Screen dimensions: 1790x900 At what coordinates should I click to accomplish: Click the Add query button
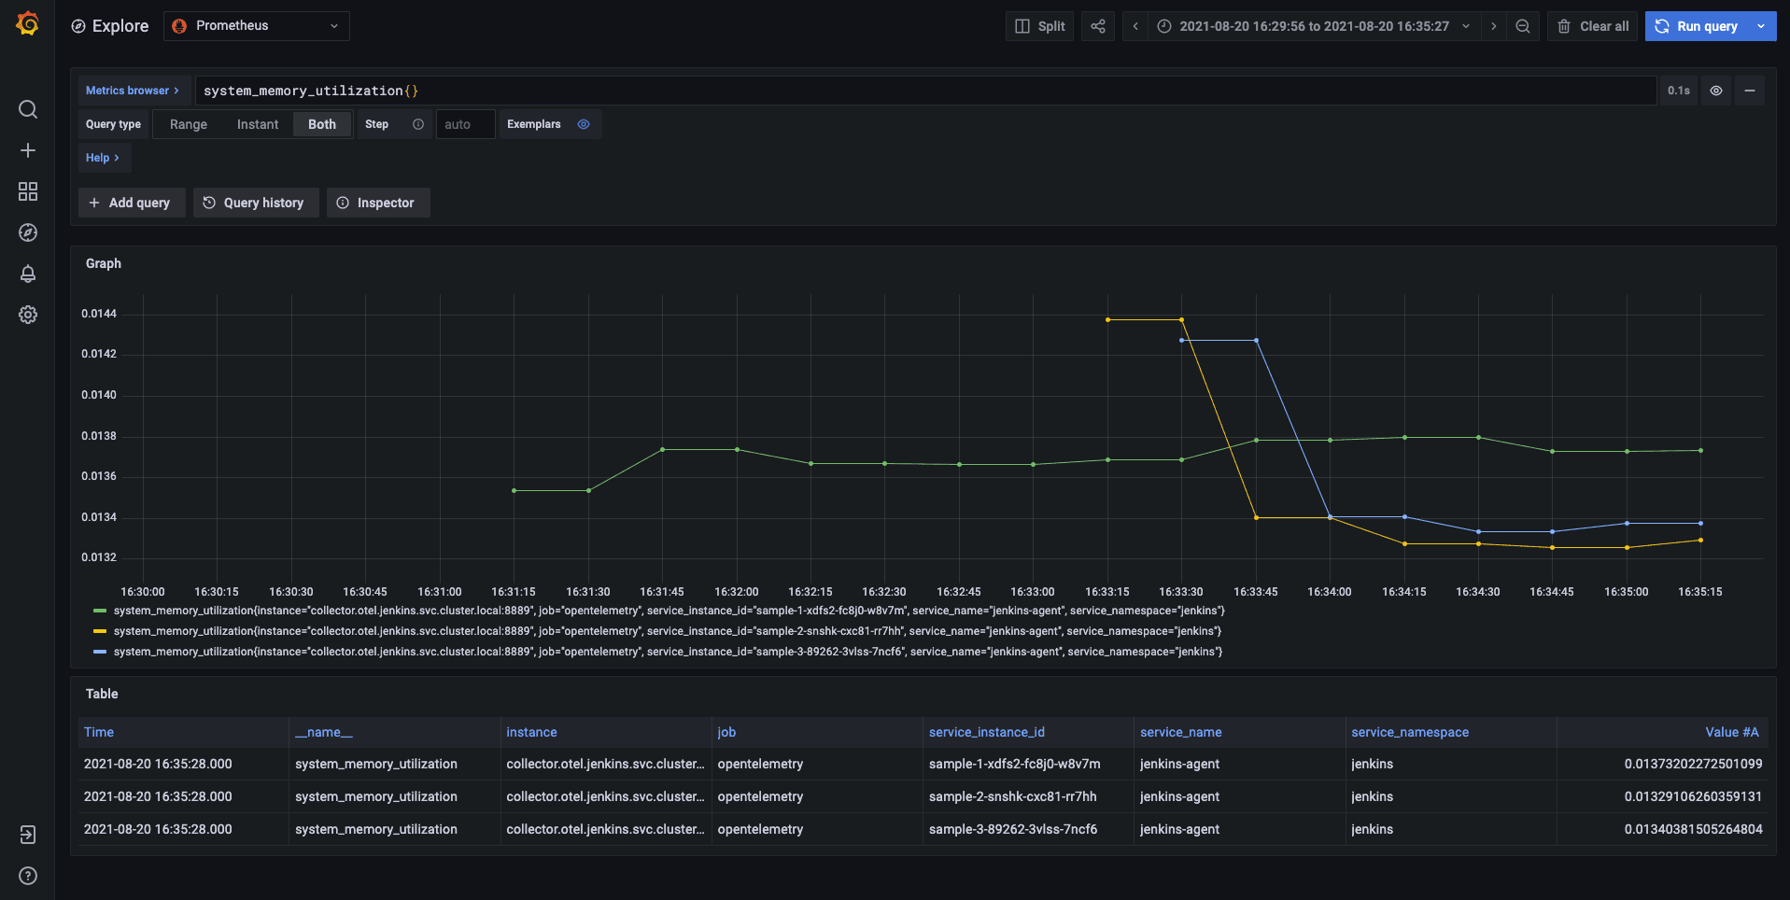click(131, 203)
